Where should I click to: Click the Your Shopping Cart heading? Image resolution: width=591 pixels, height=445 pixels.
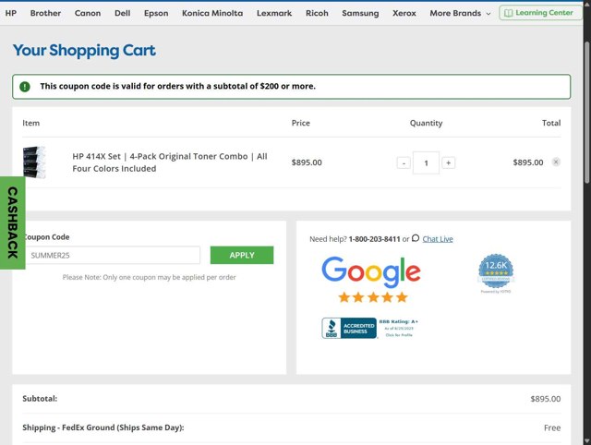click(x=84, y=51)
